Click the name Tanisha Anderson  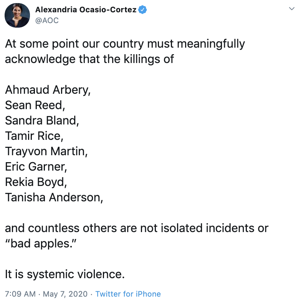coord(54,197)
